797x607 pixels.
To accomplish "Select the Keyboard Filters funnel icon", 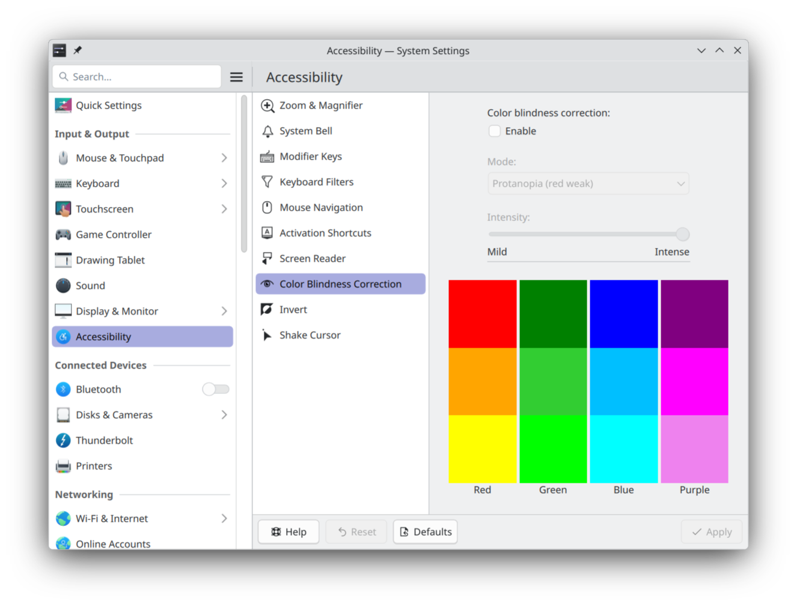I will point(267,182).
